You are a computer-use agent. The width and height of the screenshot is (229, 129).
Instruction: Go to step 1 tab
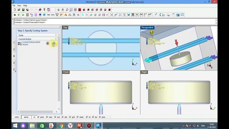tap(14, 43)
